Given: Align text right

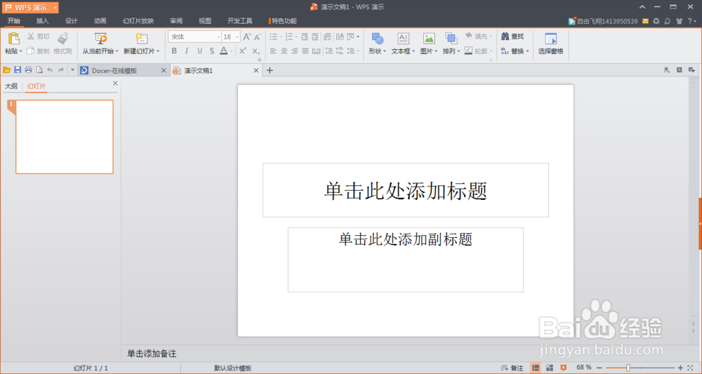Looking at the screenshot, I should 294,51.
